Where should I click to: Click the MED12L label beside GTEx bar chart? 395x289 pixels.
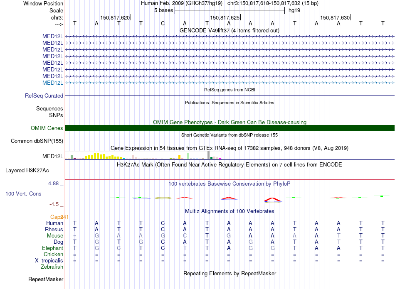53,156
